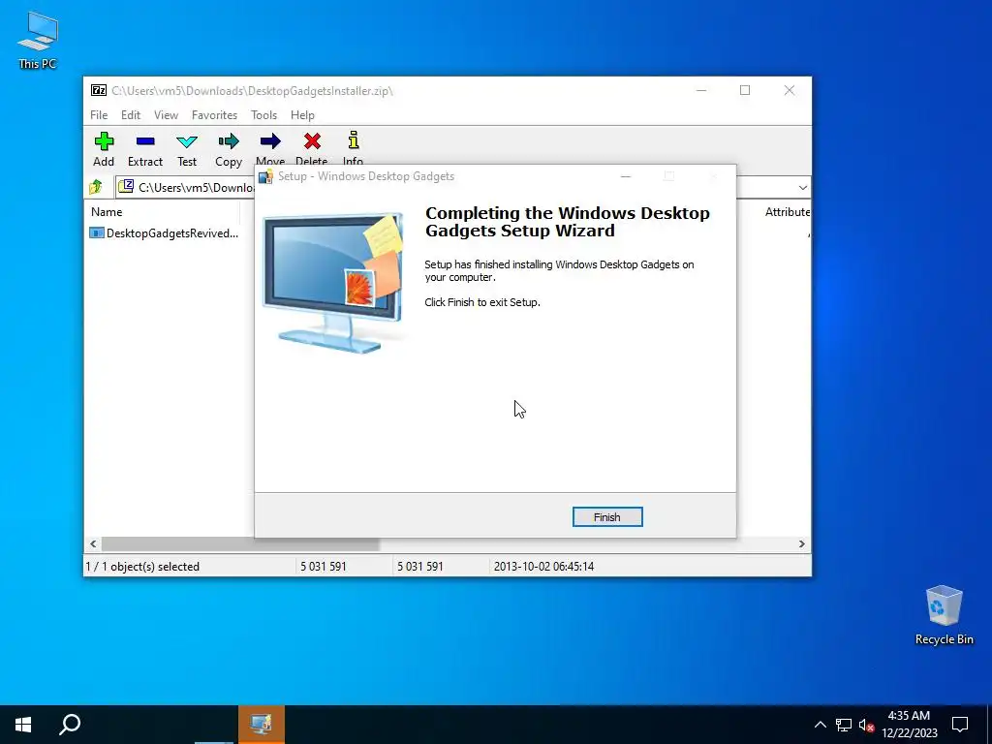Maximize the 7-Zip window
This screenshot has height=744, width=992.
[x=745, y=90]
